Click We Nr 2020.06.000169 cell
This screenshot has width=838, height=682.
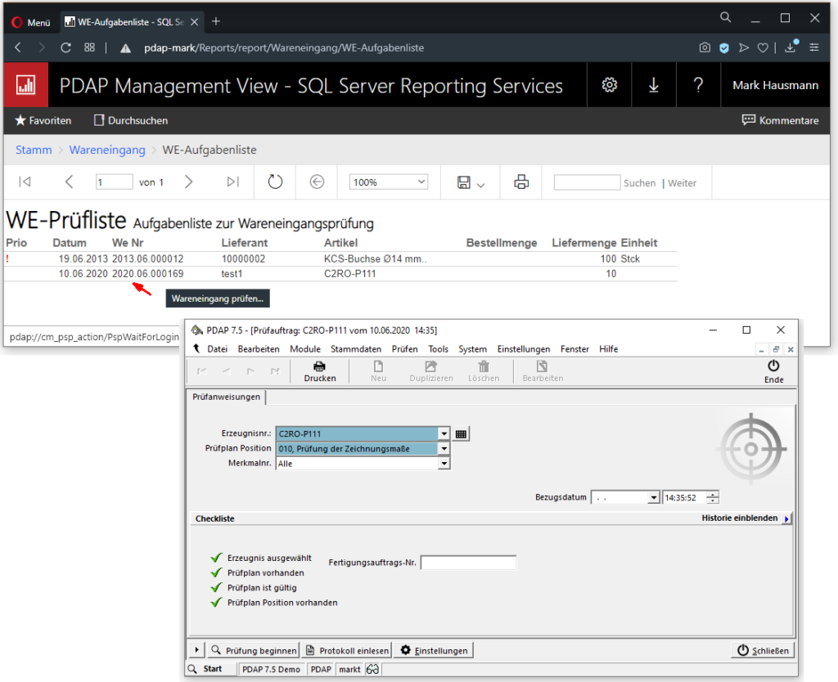(147, 274)
